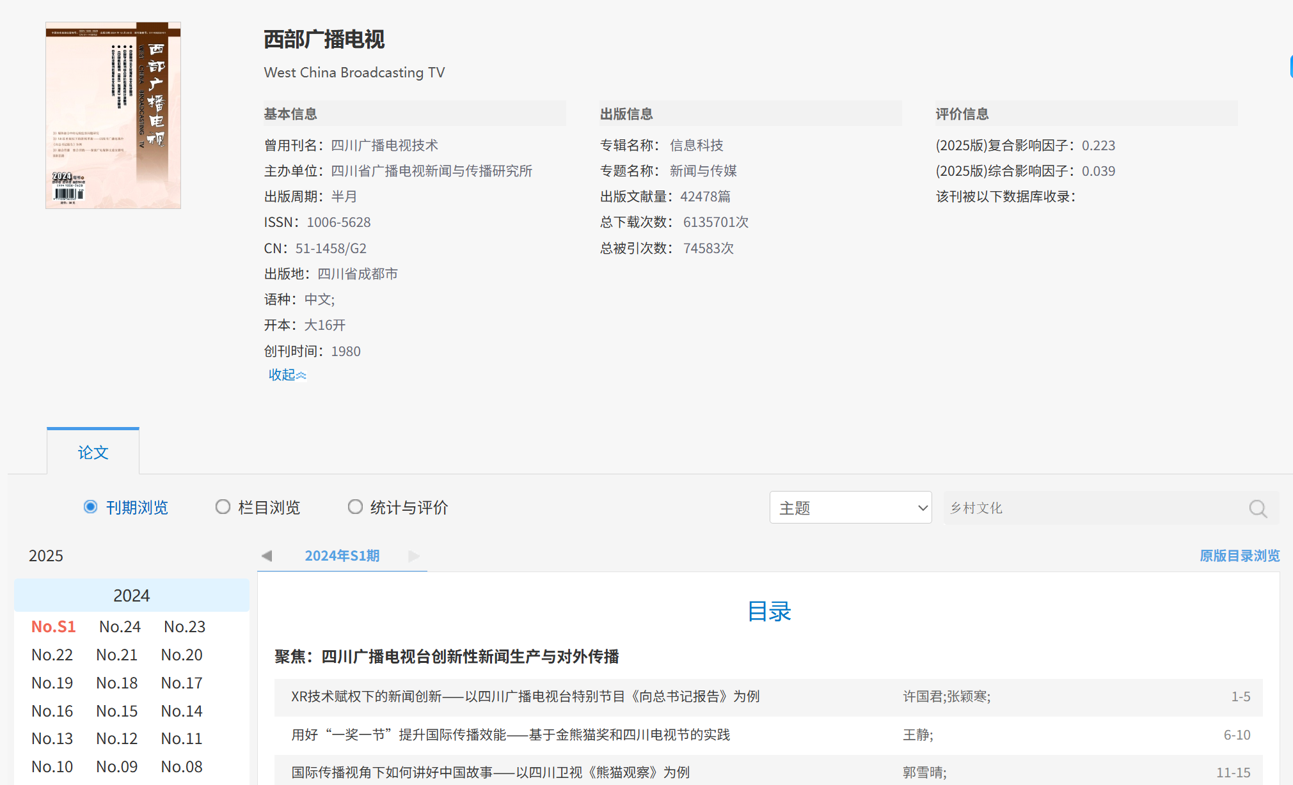The image size is (1293, 785).
Task: Click the journal cover thumbnail
Action: [x=113, y=115]
